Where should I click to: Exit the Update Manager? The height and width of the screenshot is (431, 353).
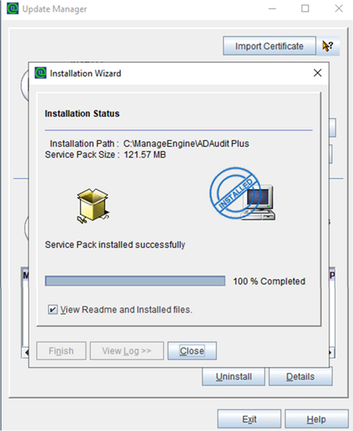point(249,419)
